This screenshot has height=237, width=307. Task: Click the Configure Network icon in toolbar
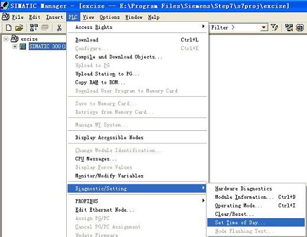click(289, 28)
